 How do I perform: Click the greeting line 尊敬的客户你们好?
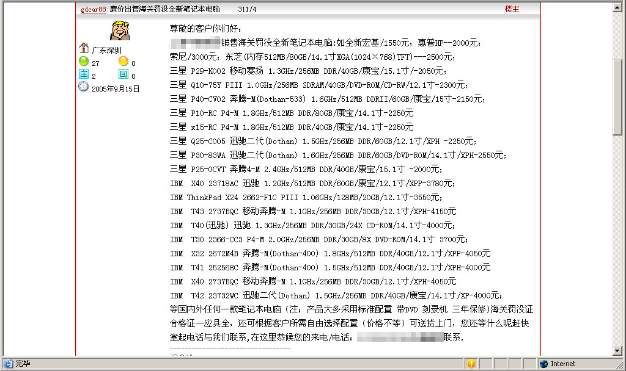coord(205,29)
